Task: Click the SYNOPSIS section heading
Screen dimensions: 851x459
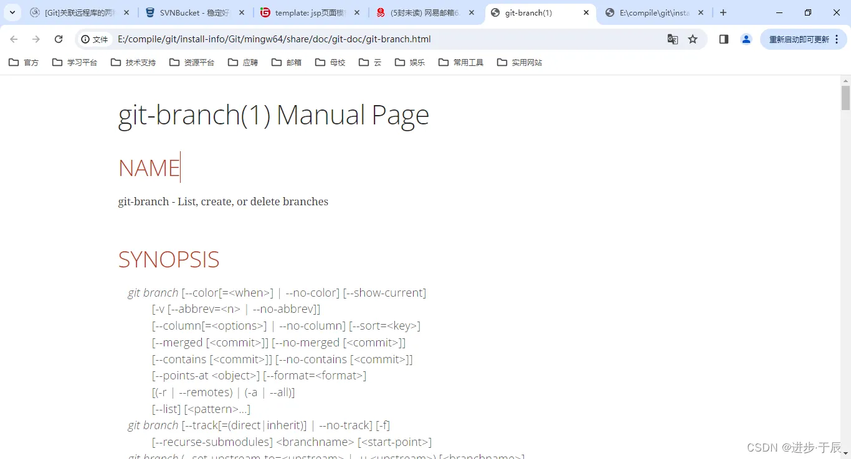Action: point(169,259)
